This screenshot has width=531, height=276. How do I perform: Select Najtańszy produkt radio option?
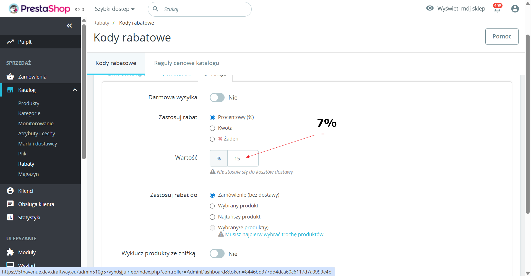pos(212,217)
